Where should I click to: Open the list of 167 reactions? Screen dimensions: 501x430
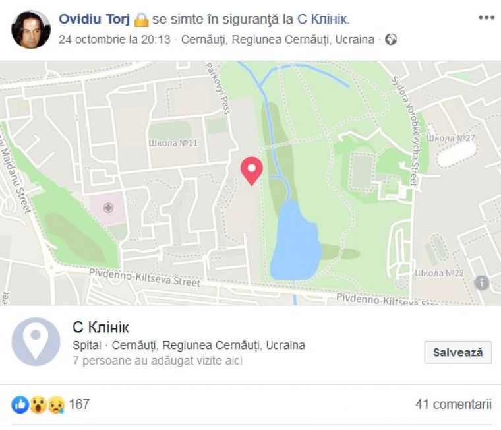[79, 404]
